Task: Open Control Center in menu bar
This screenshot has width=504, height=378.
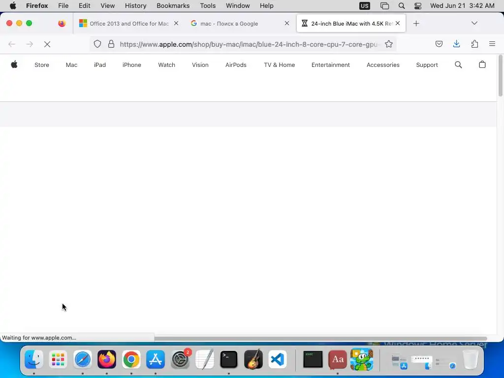Action: point(418,6)
